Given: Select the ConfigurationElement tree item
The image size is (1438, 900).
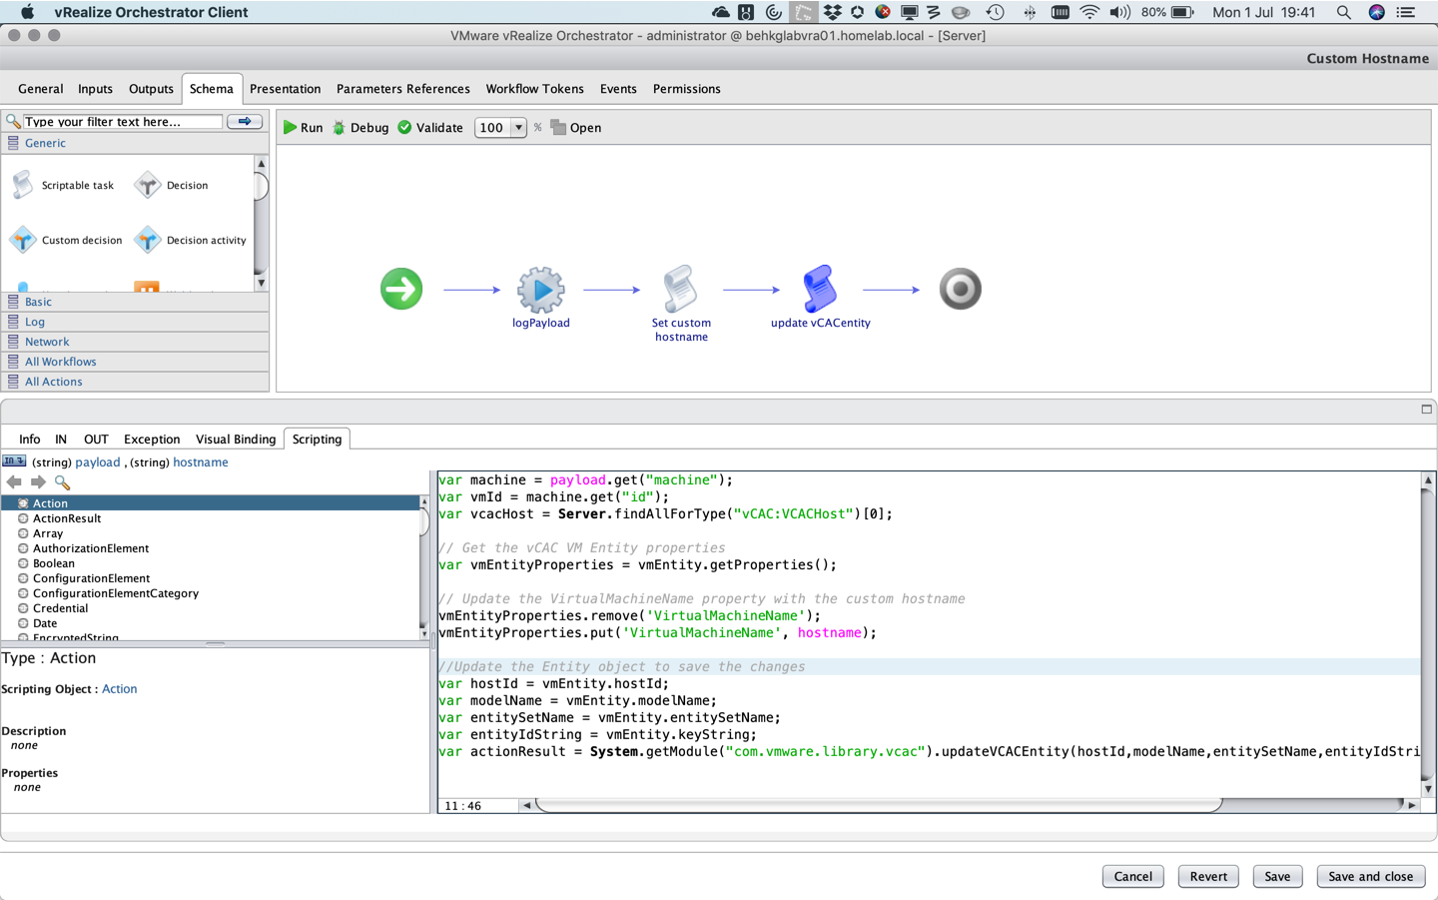Looking at the screenshot, I should pos(92,578).
